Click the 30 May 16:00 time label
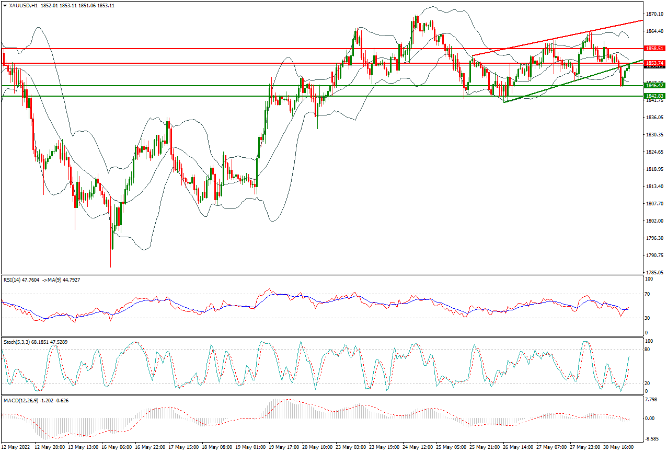This screenshot has width=667, height=453. (x=619, y=448)
